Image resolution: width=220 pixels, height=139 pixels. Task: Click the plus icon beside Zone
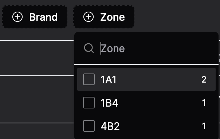(x=89, y=17)
